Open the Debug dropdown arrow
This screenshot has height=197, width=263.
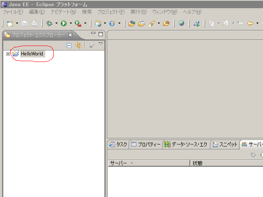pyautogui.click(x=56, y=23)
